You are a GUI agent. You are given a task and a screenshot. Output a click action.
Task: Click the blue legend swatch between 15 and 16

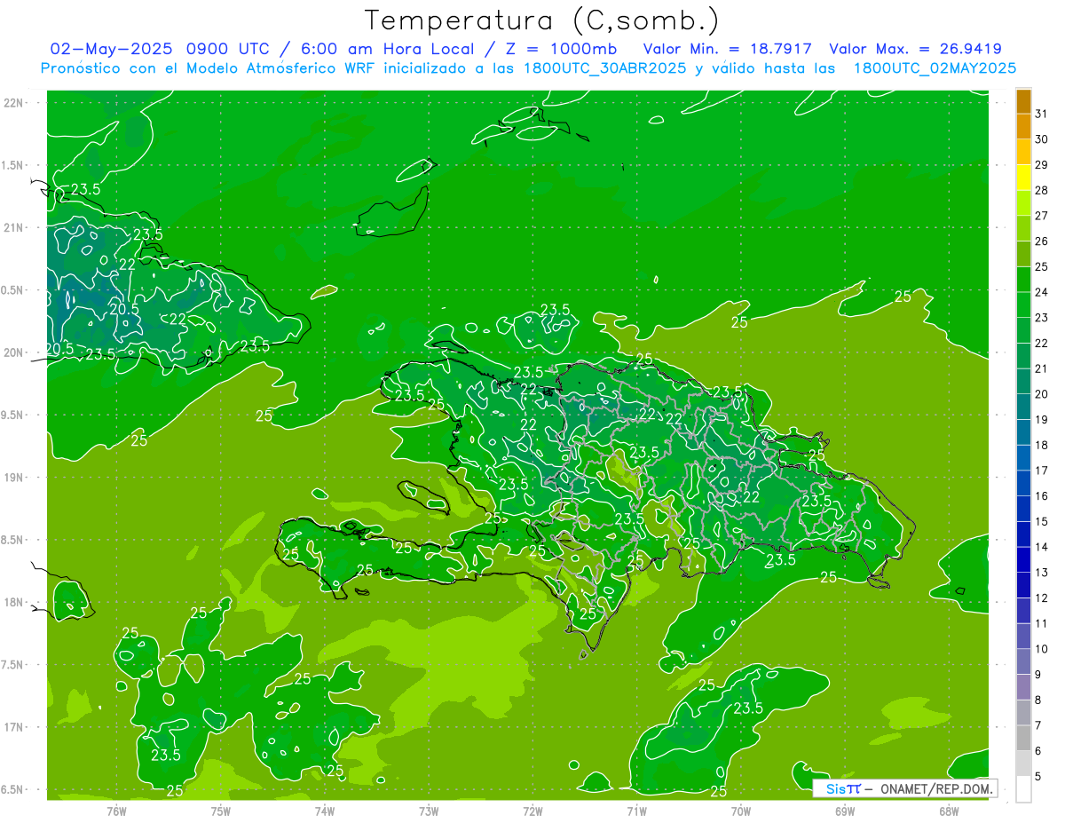pos(1023,510)
